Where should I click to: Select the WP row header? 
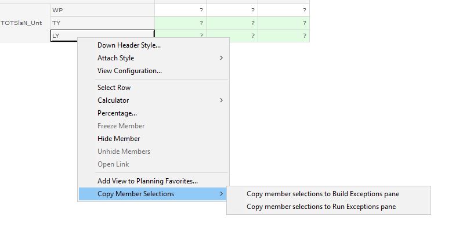click(x=103, y=10)
